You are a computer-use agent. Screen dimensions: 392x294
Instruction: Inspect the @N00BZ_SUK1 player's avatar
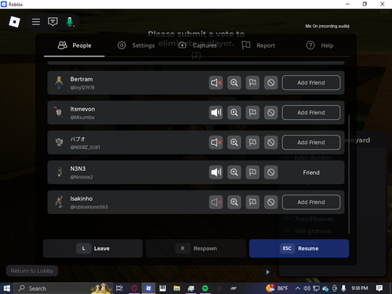[x=234, y=143]
